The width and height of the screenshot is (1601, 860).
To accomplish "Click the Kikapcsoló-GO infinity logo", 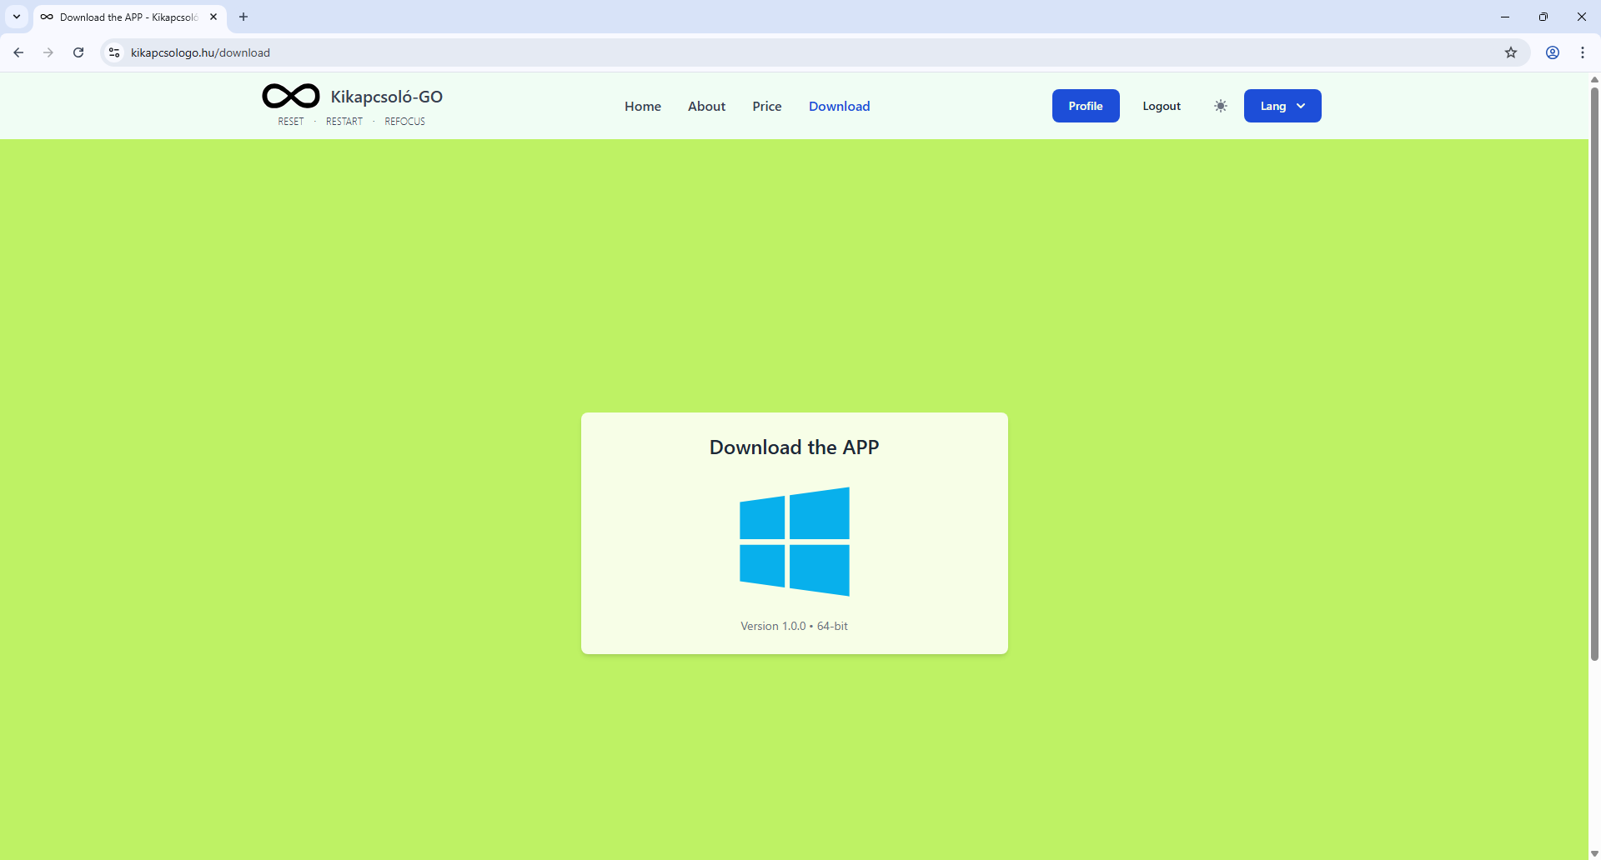I will pyautogui.click(x=290, y=97).
